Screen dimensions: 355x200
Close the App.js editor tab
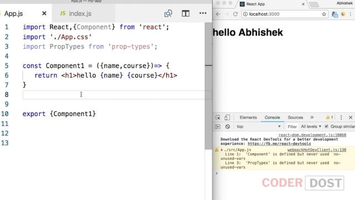pyautogui.click(x=44, y=13)
